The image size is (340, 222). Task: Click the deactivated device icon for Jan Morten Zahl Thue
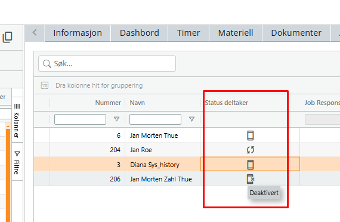click(x=251, y=179)
